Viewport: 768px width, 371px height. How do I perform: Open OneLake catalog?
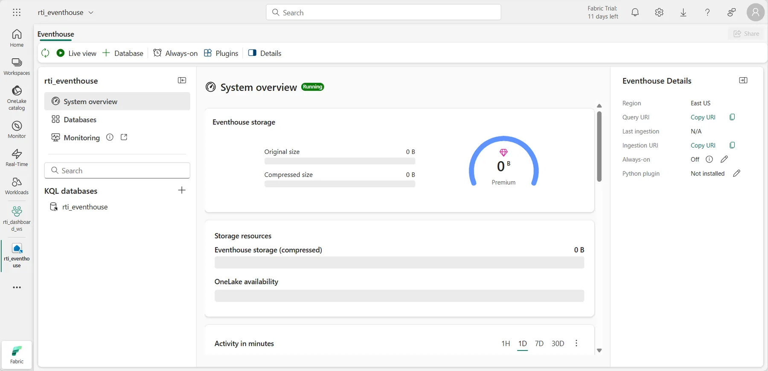17,98
